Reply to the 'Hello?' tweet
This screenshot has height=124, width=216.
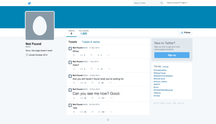point(74,69)
